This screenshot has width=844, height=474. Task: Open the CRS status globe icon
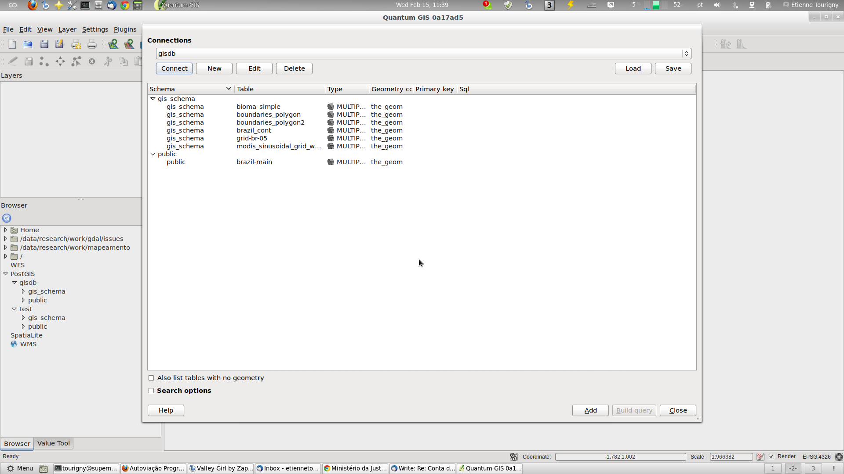(839, 457)
